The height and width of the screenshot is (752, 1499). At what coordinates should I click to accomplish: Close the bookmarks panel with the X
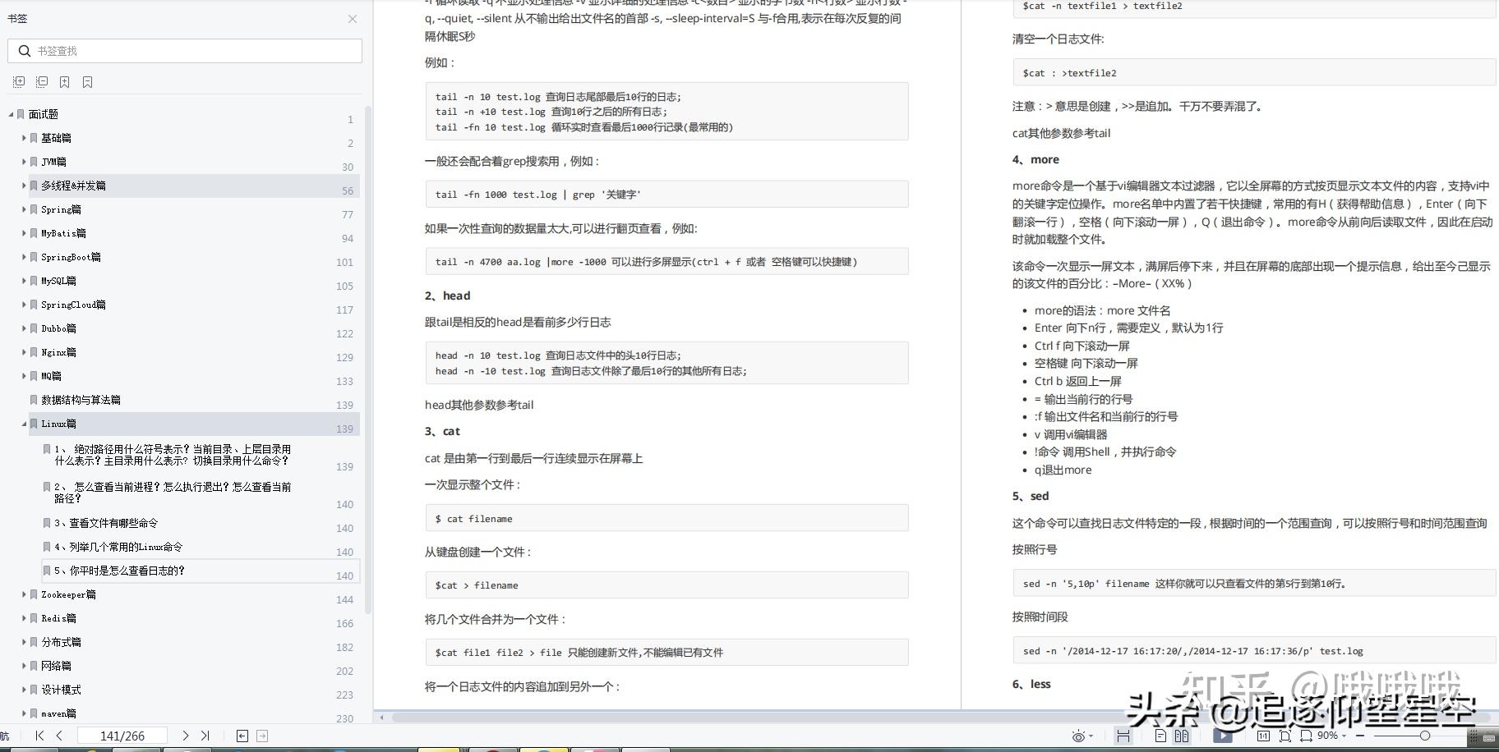click(x=352, y=19)
